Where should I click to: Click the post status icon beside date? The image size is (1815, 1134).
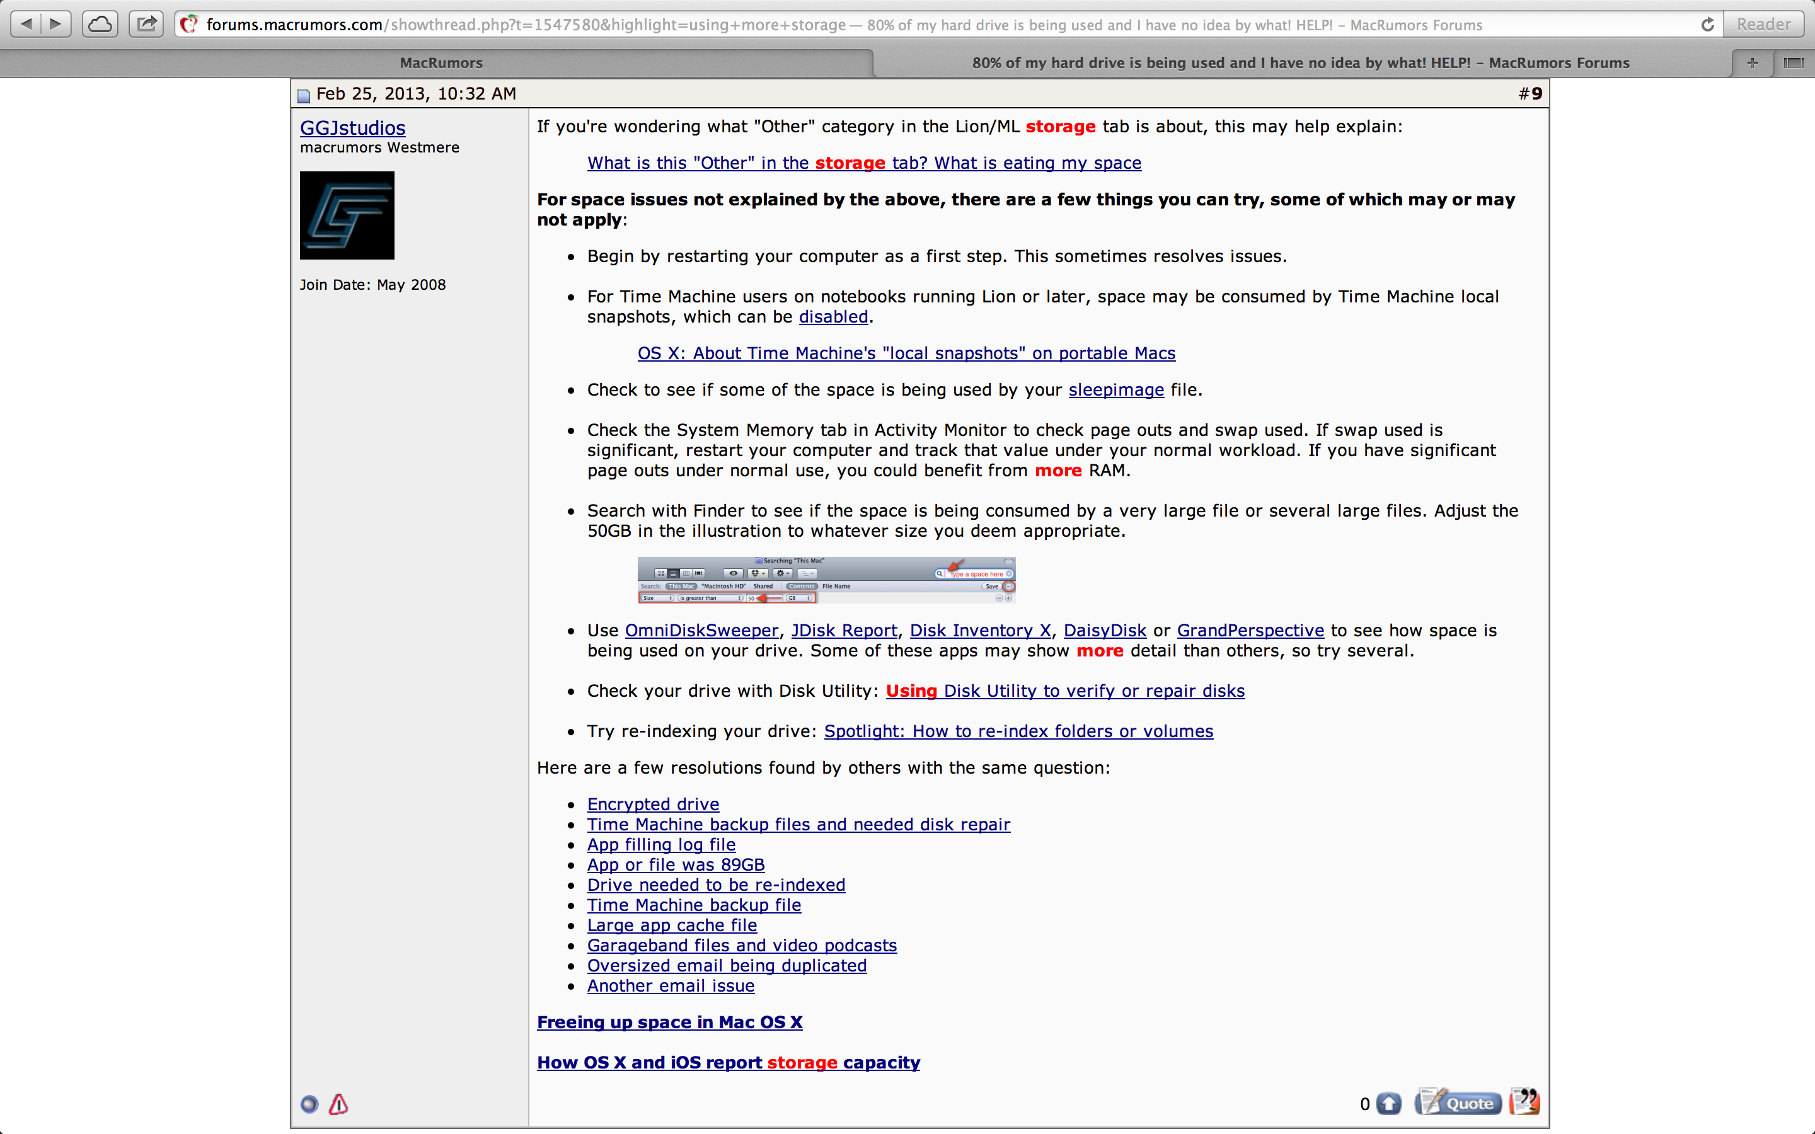[x=304, y=95]
